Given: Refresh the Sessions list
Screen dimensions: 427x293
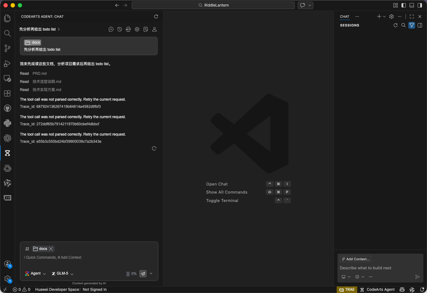Looking at the screenshot, I should pyautogui.click(x=396, y=25).
